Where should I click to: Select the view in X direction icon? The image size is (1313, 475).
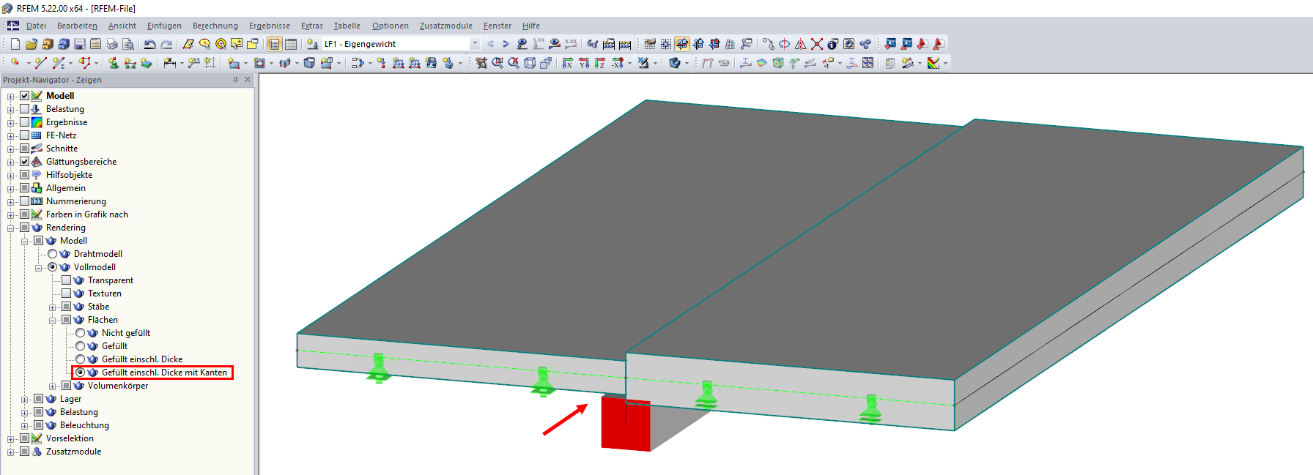click(x=567, y=63)
